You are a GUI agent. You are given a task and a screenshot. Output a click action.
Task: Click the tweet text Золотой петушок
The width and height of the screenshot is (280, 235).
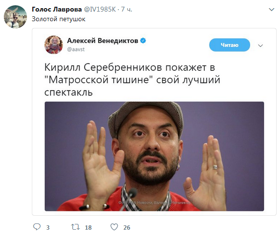tap(59, 19)
